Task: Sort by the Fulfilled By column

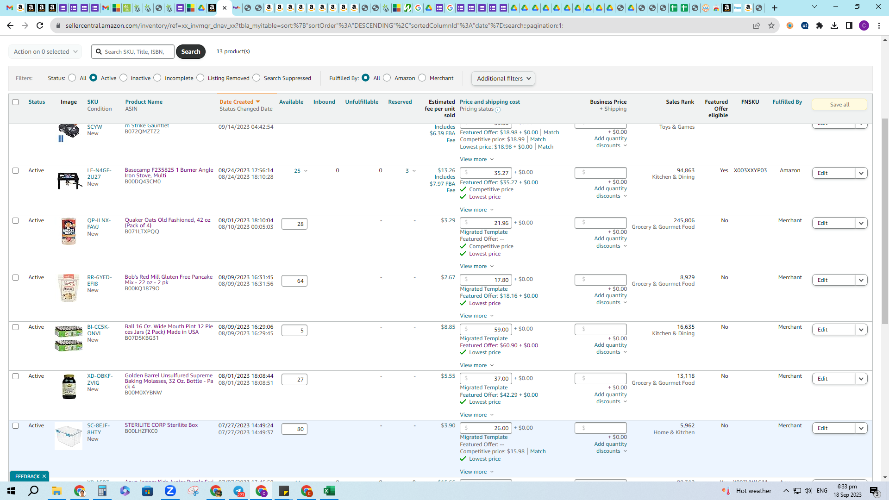Action: (x=787, y=102)
